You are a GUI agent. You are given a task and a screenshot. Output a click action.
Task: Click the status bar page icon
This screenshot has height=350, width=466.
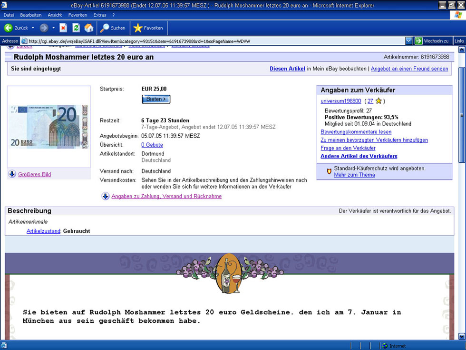(x=4, y=346)
